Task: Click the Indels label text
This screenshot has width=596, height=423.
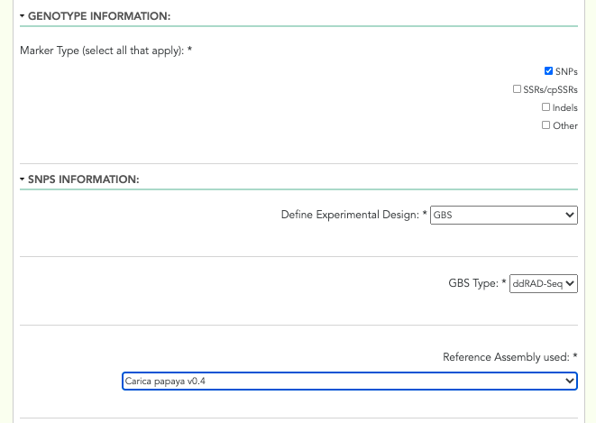Action: (x=564, y=107)
